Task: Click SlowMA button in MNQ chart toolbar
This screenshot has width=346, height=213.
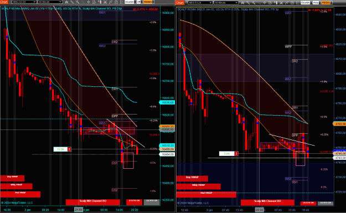Action: [x=130, y=2]
